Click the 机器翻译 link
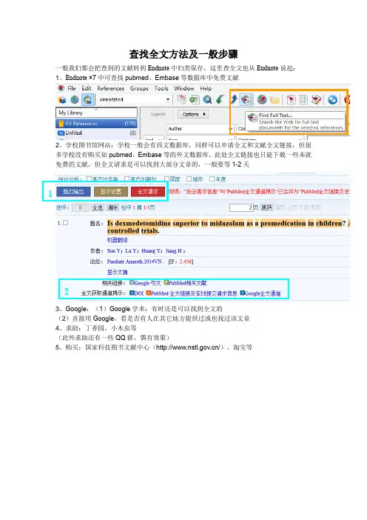Viewport: 367px width, 520px height. click(x=117, y=240)
